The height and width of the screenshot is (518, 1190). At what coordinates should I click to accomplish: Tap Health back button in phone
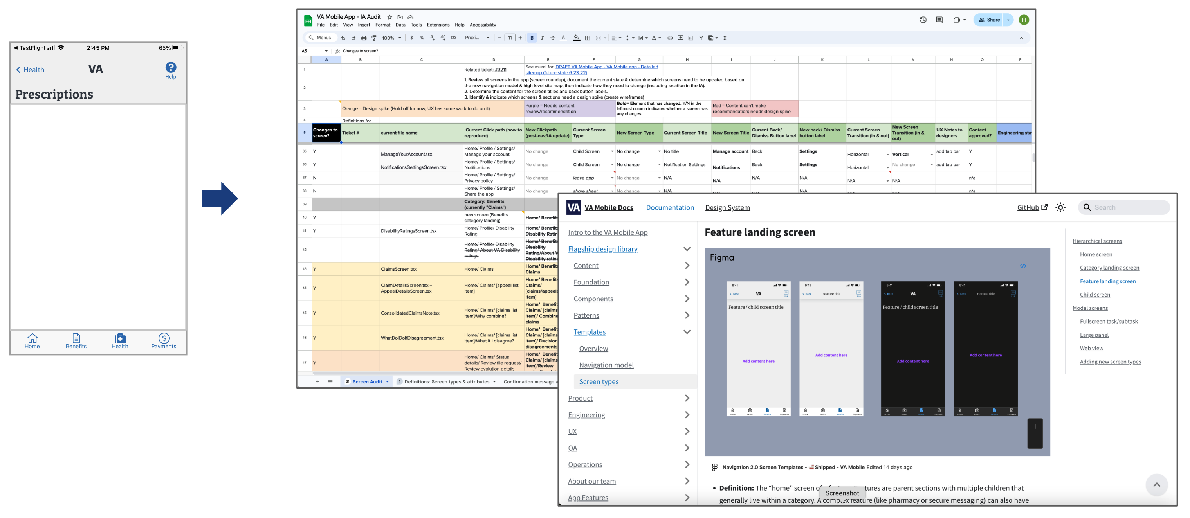click(31, 70)
